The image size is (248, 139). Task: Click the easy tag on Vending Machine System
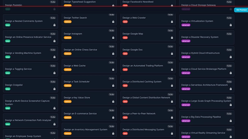pyautogui.click(x=7, y=57)
